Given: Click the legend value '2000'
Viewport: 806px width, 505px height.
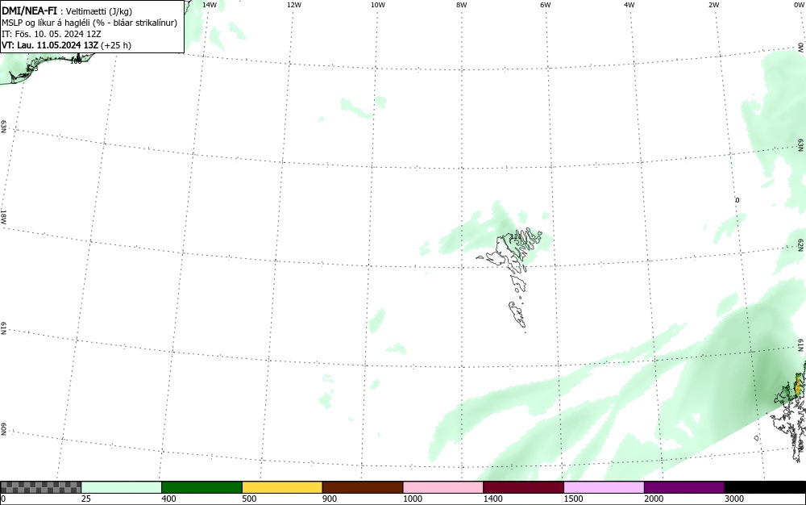Looking at the screenshot, I should click(x=654, y=499).
